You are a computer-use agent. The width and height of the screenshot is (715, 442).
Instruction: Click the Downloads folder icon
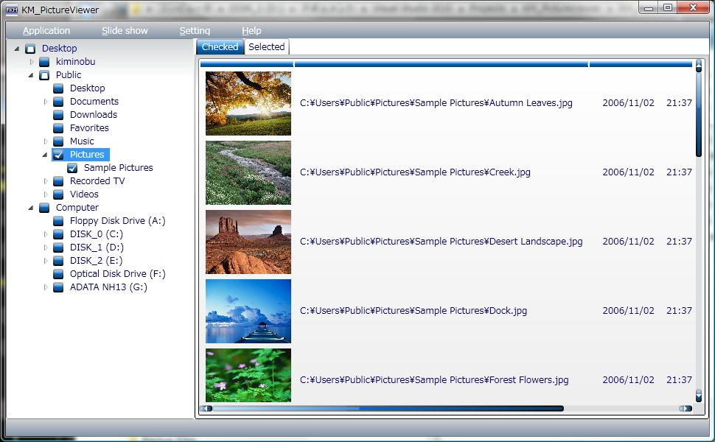coord(58,115)
